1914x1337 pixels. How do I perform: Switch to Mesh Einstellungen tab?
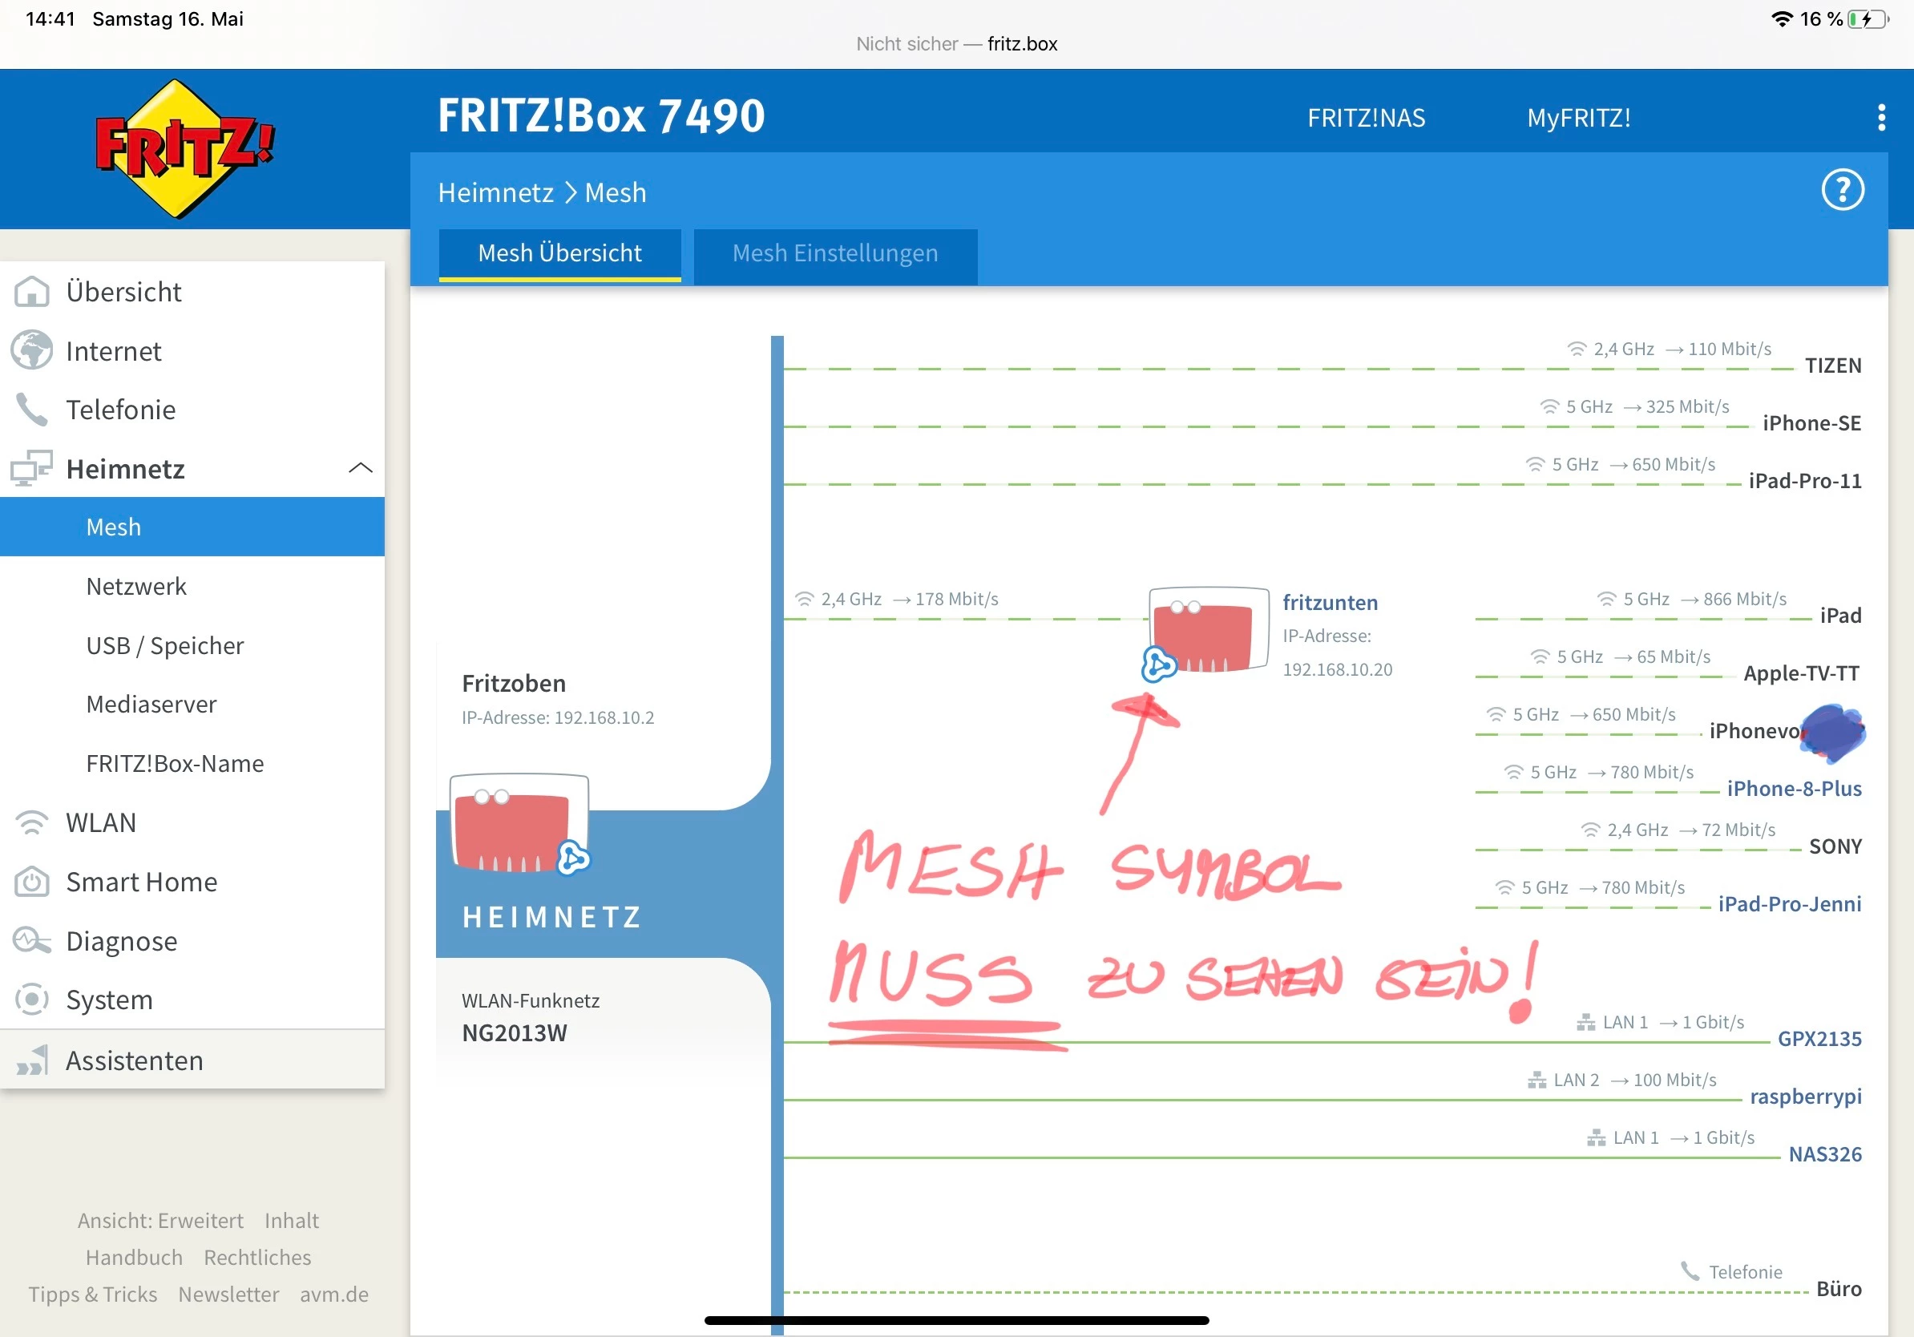pyautogui.click(x=834, y=253)
